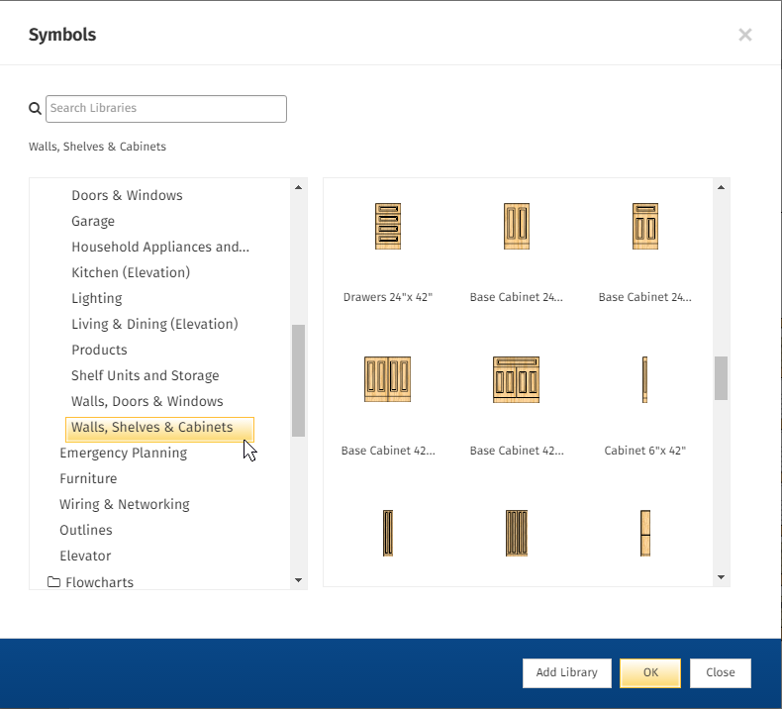Screen dimensions: 782x709
Task: Select the two-section cabinet symbol in bottom row
Action: pos(644,533)
